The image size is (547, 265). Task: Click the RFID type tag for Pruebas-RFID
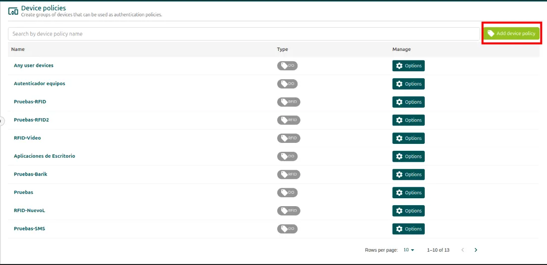coord(289,102)
